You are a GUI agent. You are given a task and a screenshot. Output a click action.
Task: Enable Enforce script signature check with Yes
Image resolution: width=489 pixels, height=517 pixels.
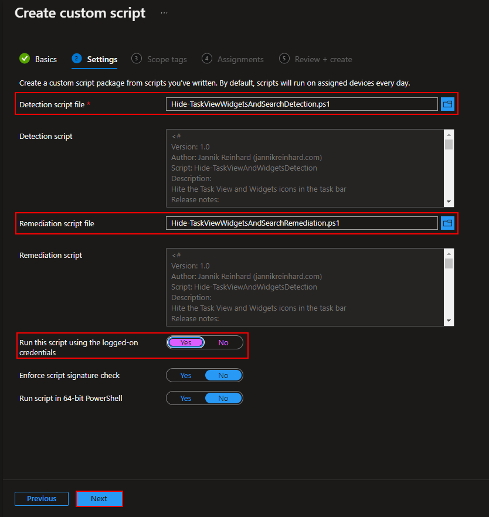click(186, 375)
